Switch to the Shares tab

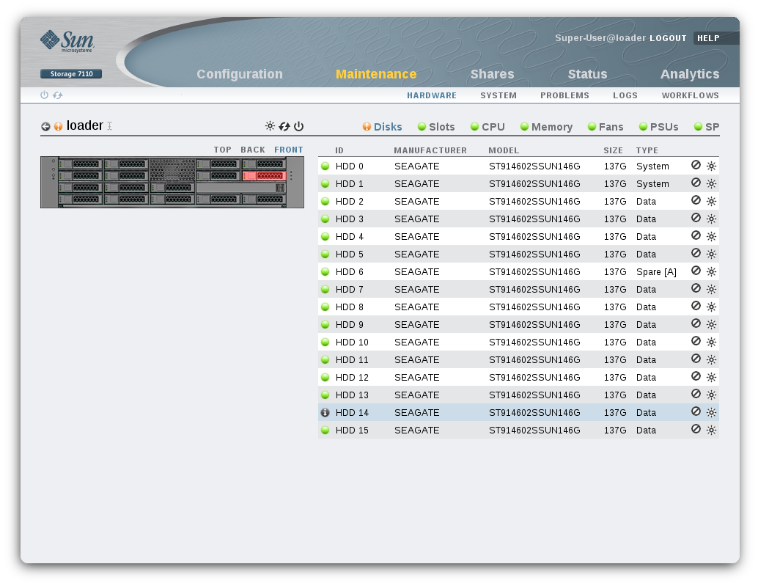coord(492,74)
